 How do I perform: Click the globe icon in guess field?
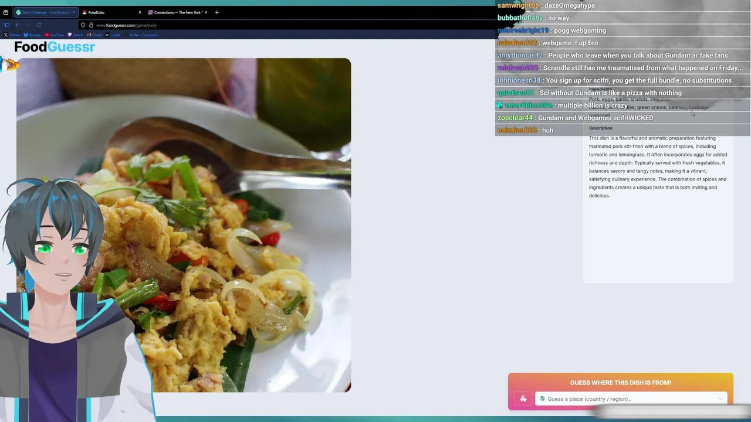(x=542, y=399)
